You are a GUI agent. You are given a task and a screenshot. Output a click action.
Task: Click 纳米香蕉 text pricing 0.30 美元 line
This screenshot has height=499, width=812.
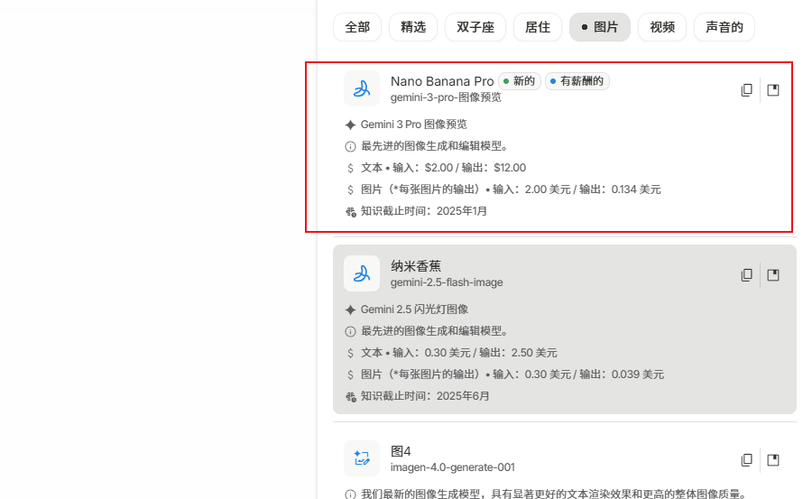click(x=459, y=353)
